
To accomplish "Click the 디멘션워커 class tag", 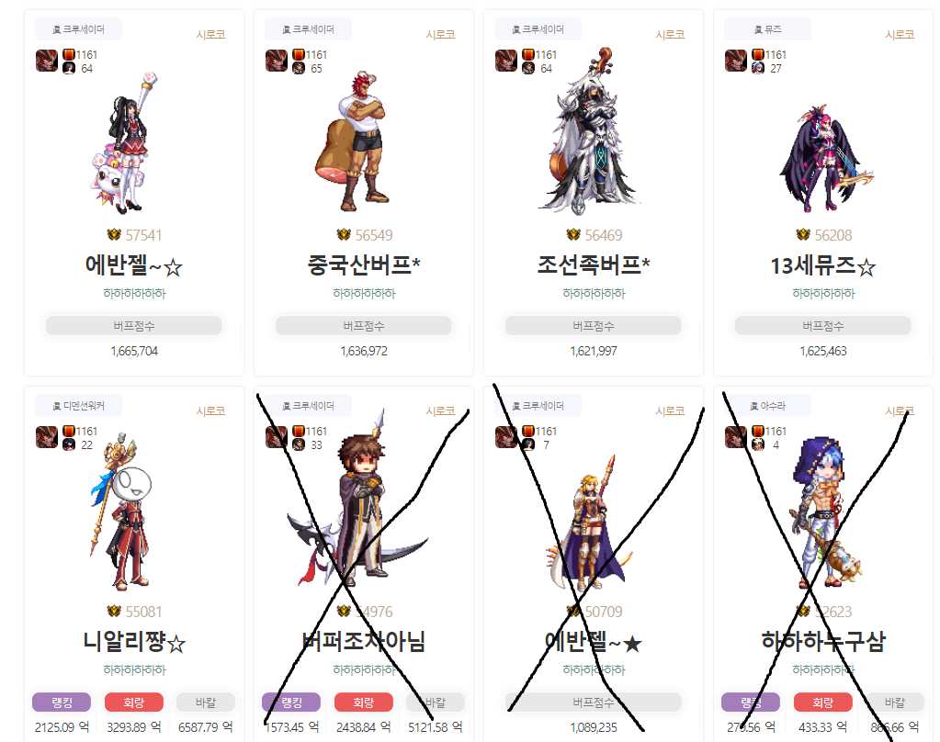I will 78,406.
